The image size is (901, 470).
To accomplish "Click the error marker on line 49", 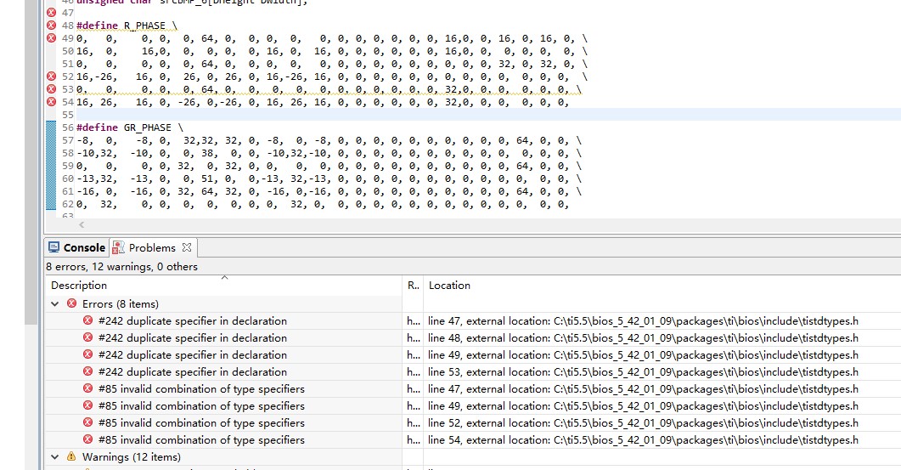I will [51, 38].
